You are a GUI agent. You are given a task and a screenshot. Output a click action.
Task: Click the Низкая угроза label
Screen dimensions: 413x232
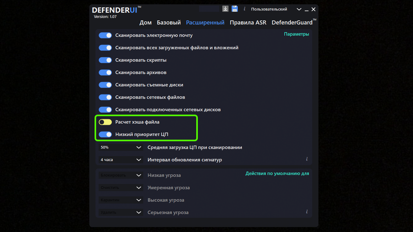point(164,175)
